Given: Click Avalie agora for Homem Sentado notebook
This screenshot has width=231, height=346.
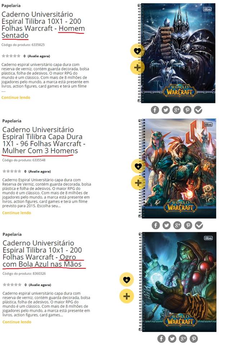Looking at the screenshot, I should click(39, 56).
